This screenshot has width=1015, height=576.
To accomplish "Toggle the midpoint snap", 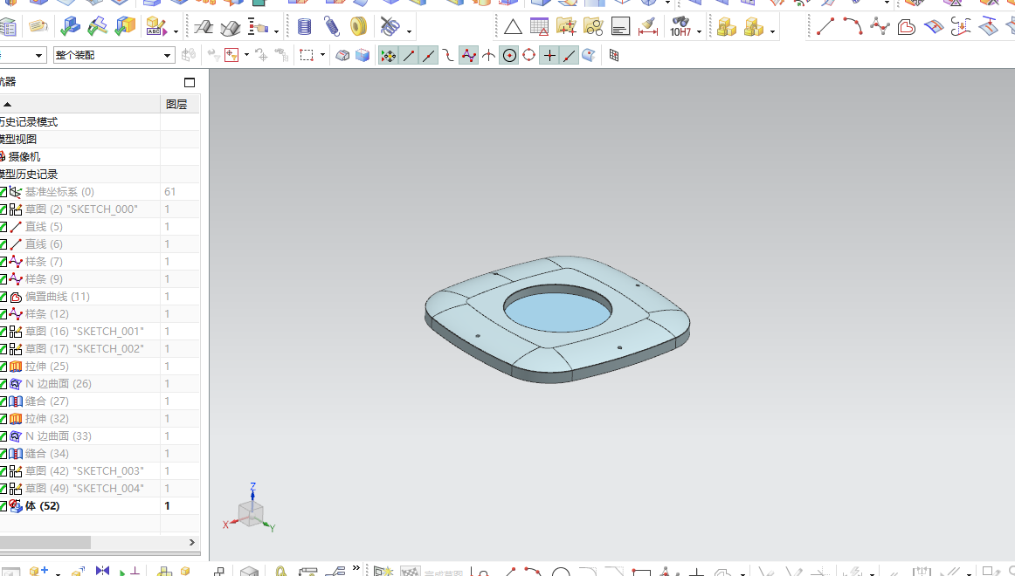I will pos(429,56).
